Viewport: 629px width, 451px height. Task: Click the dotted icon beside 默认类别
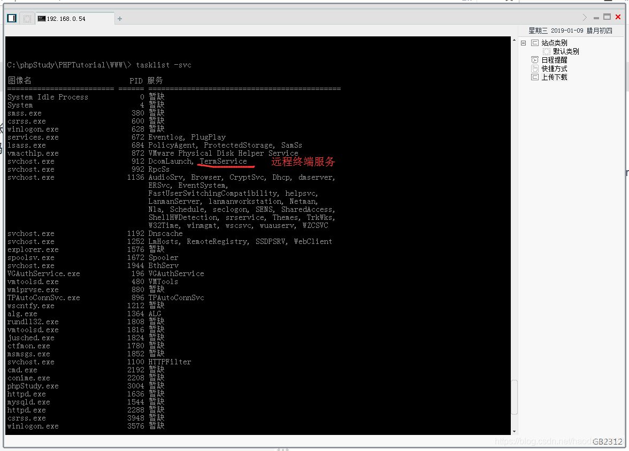tap(547, 51)
